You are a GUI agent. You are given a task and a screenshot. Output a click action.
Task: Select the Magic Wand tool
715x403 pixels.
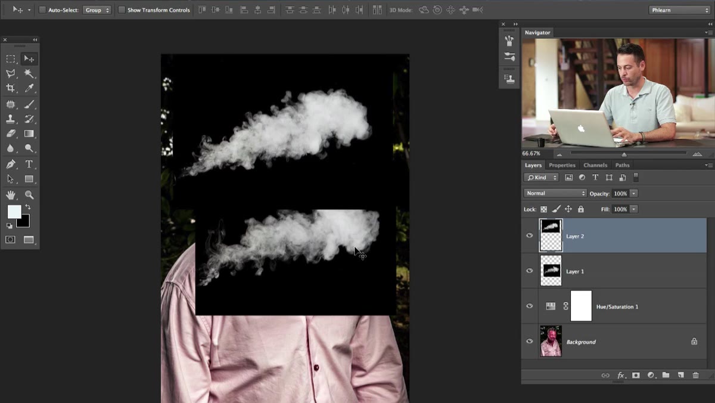pos(29,73)
